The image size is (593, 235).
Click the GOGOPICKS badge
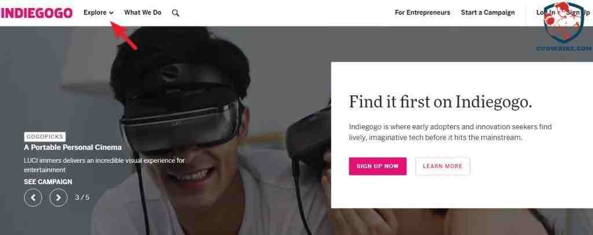point(45,137)
